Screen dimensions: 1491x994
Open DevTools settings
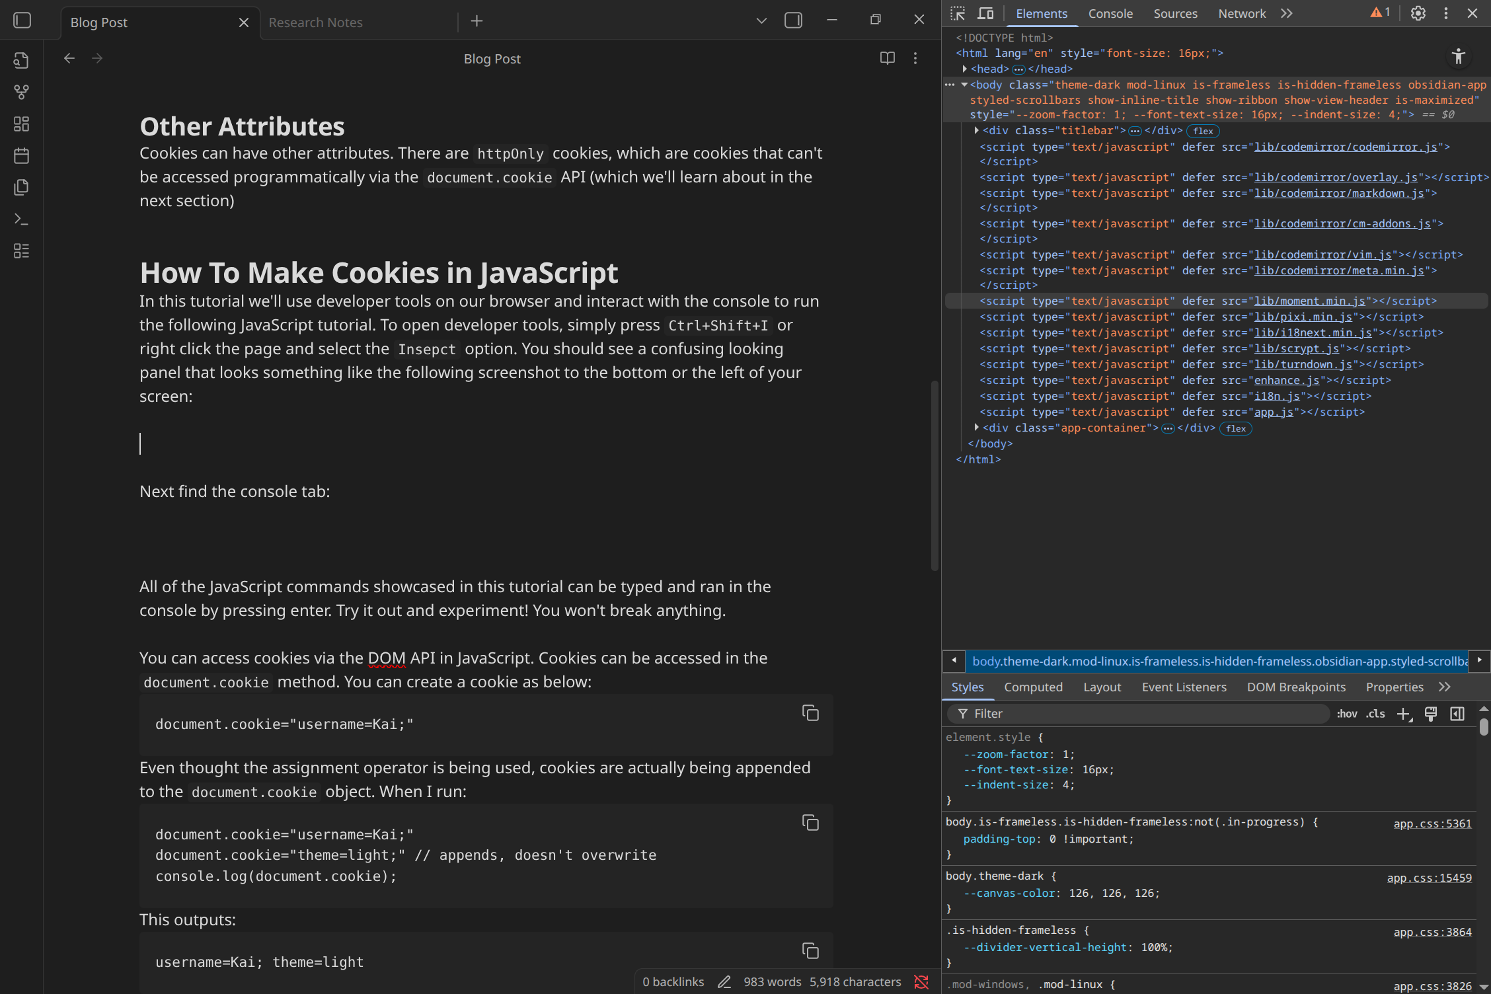pos(1418,13)
